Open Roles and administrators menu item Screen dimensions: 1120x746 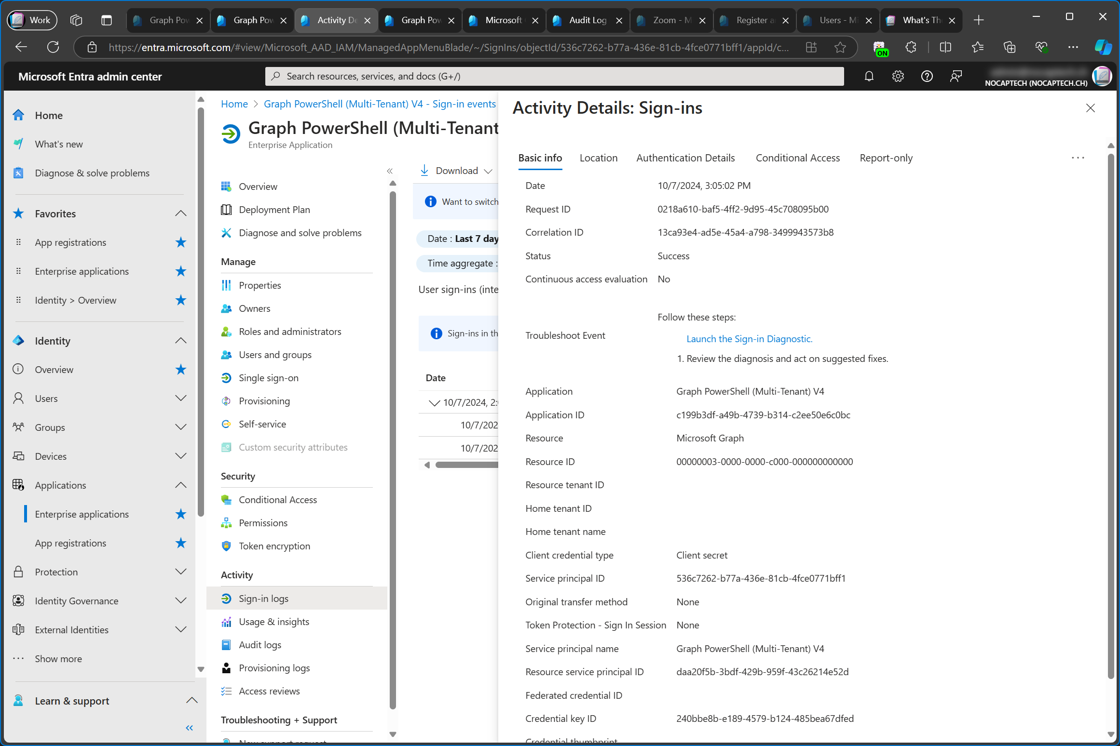coord(290,332)
